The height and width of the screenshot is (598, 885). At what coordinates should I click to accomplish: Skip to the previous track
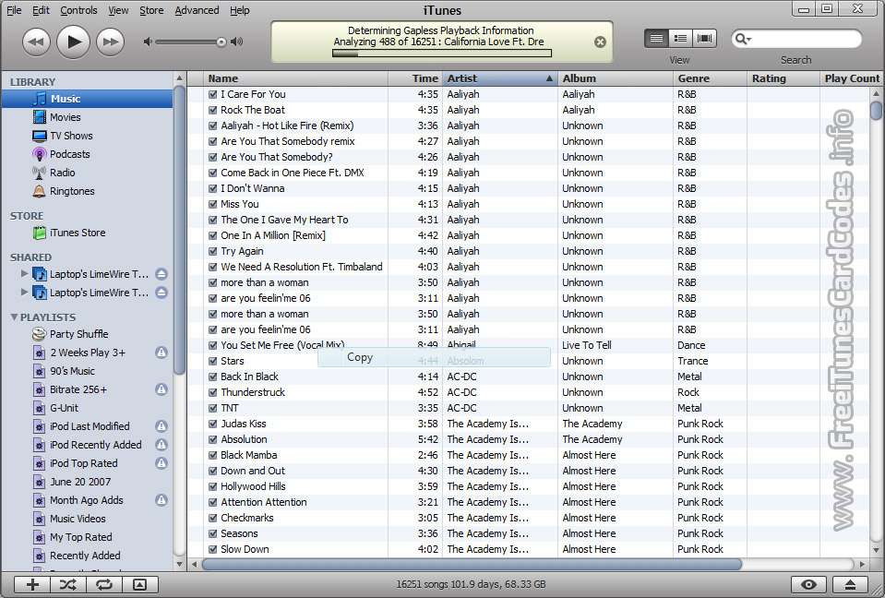36,42
